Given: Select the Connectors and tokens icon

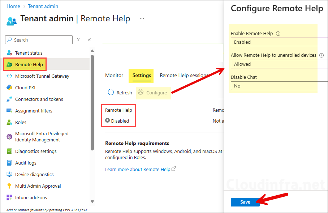Looking at the screenshot, I should (x=9, y=99).
